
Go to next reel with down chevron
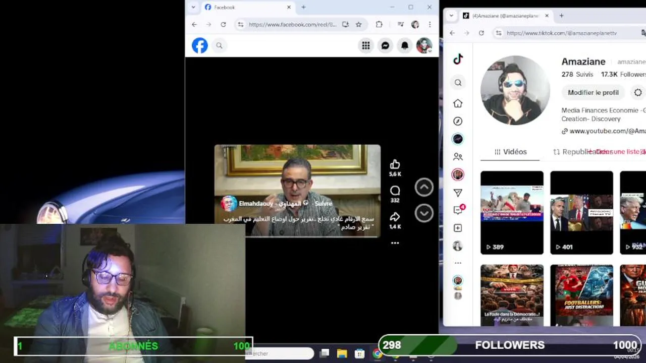pyautogui.click(x=424, y=213)
